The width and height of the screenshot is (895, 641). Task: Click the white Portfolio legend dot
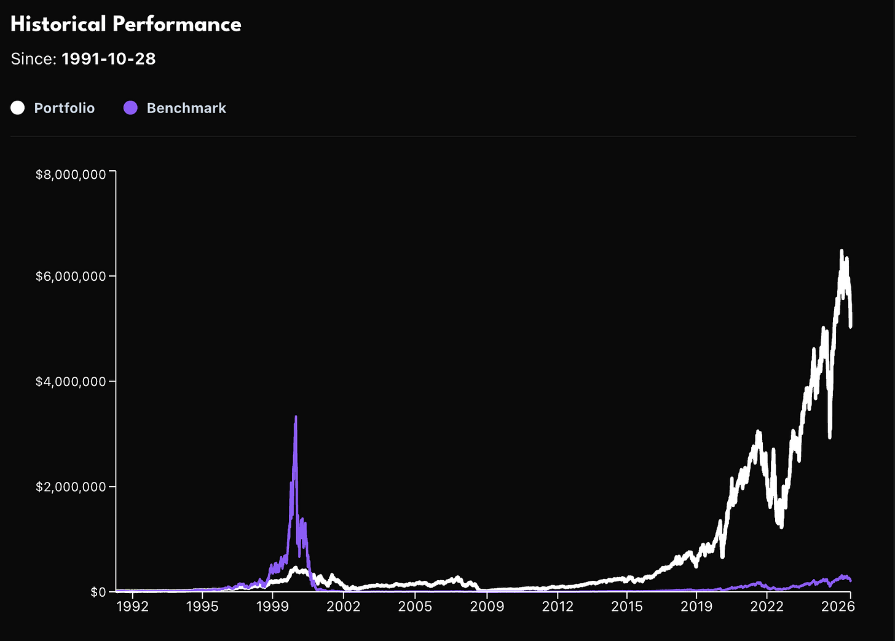18,108
